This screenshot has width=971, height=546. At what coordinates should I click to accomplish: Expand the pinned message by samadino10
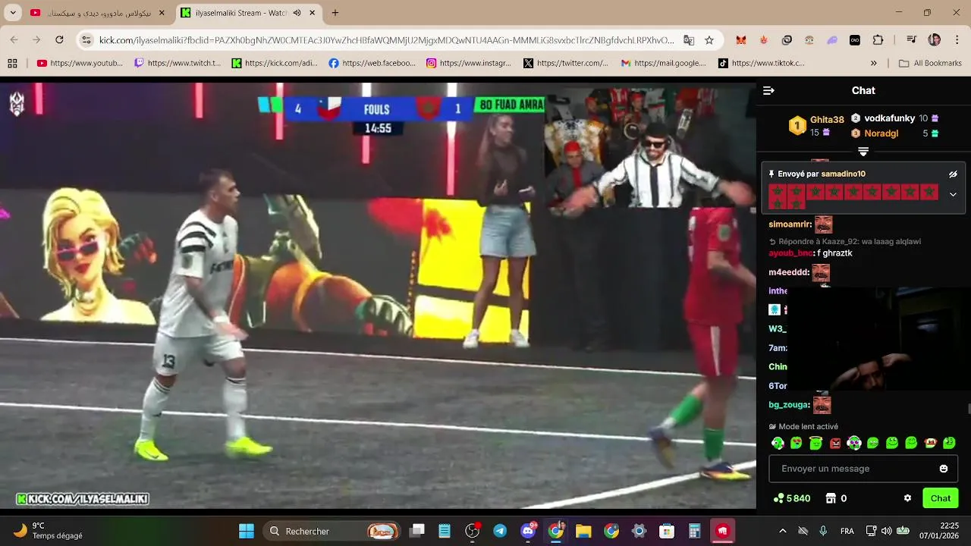point(953,194)
